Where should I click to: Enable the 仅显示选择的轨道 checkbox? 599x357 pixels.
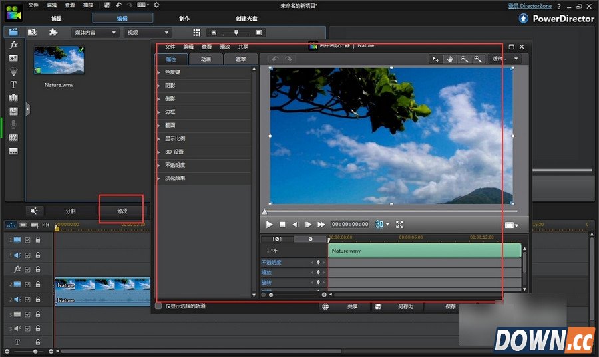click(158, 306)
